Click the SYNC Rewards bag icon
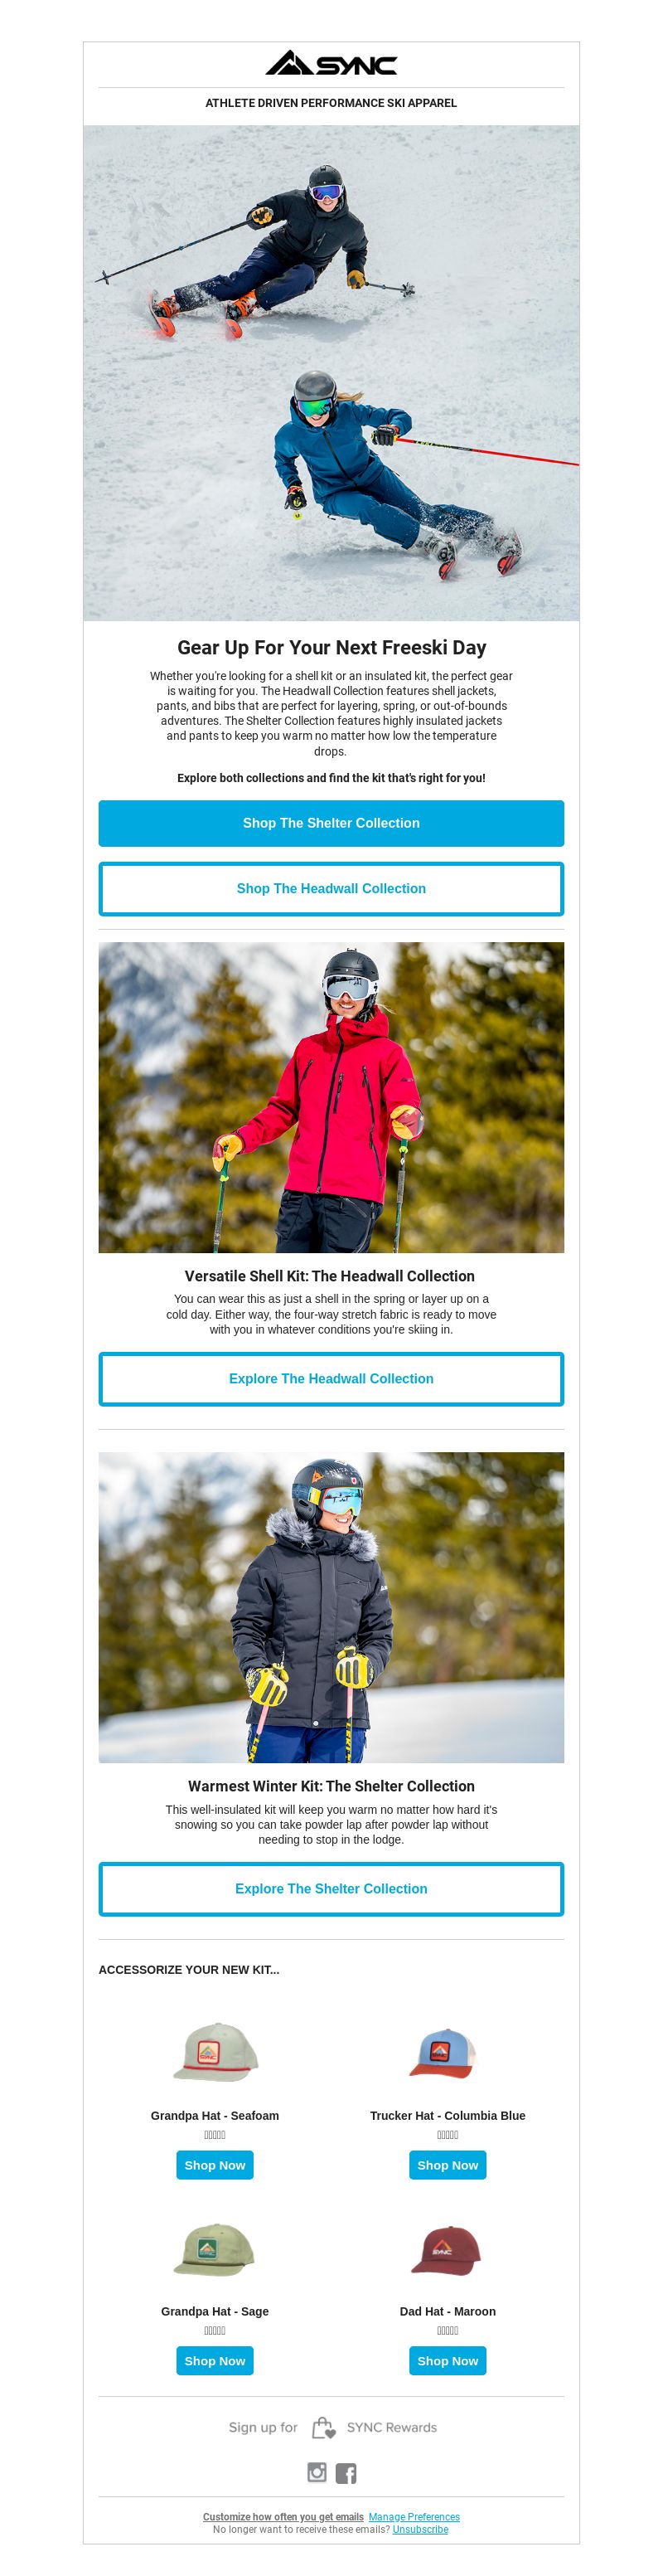 pos(323,2427)
